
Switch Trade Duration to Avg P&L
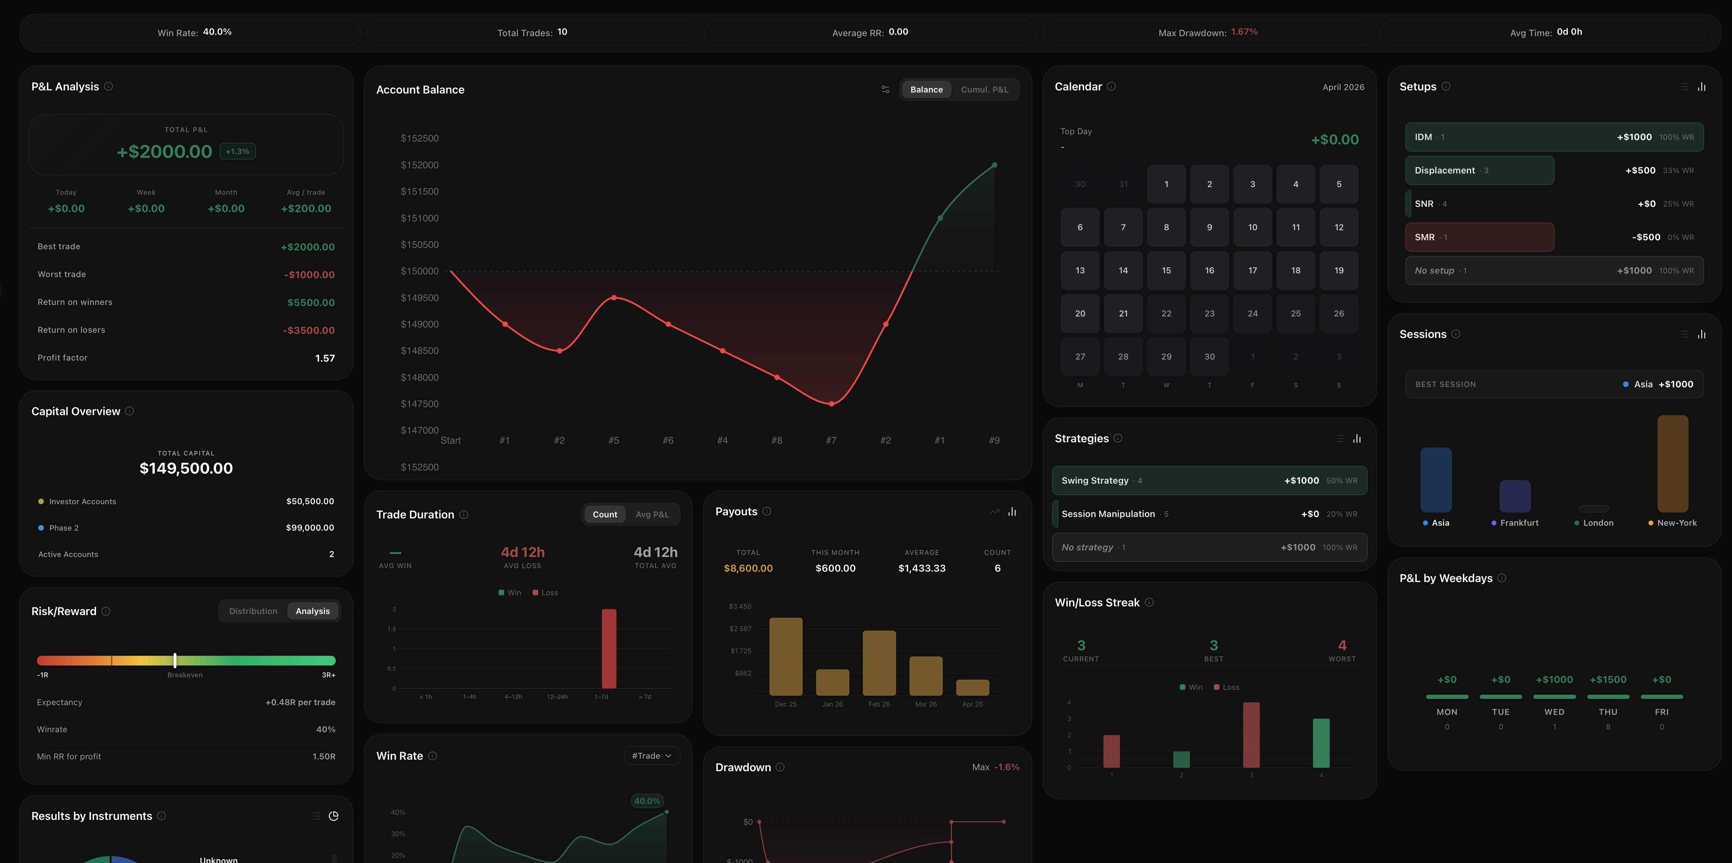(652, 514)
